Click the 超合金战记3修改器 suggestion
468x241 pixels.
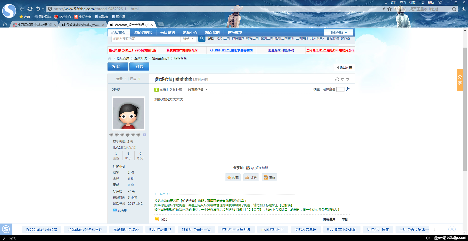pyautogui.click(x=42, y=229)
